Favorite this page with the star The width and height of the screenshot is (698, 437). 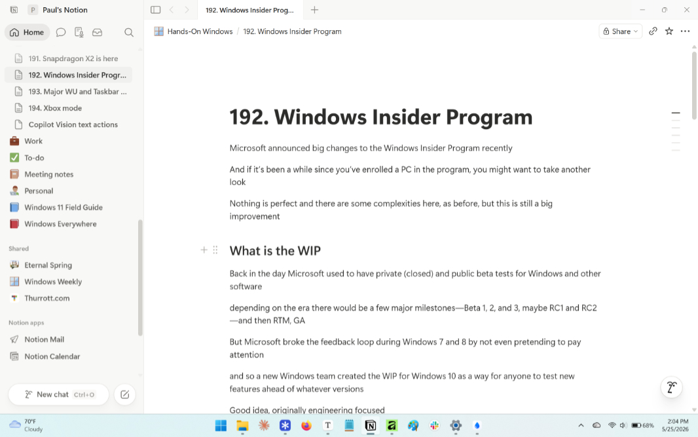(669, 31)
